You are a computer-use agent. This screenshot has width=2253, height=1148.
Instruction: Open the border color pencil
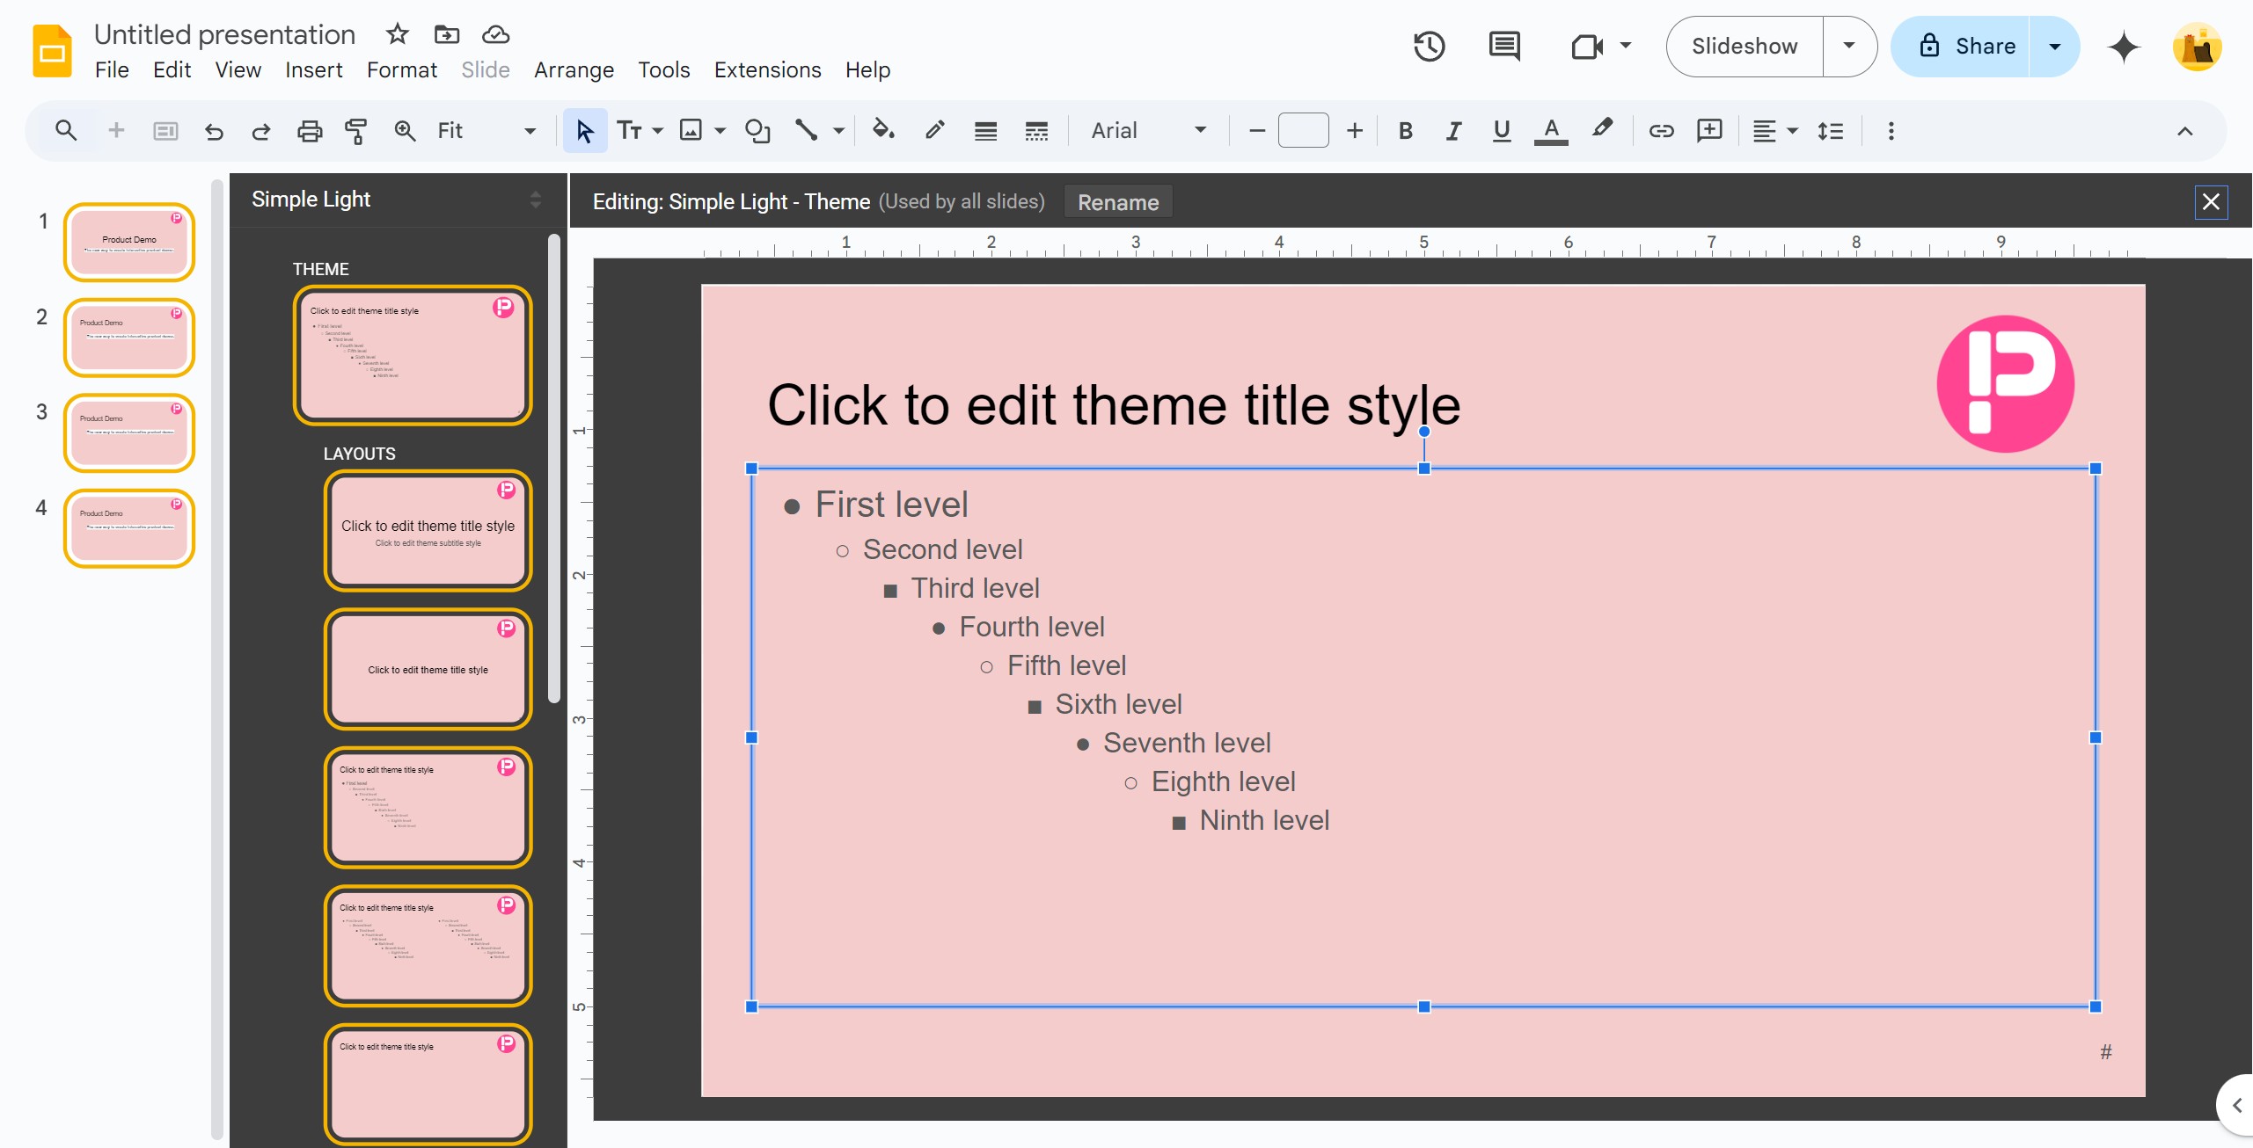(x=934, y=131)
